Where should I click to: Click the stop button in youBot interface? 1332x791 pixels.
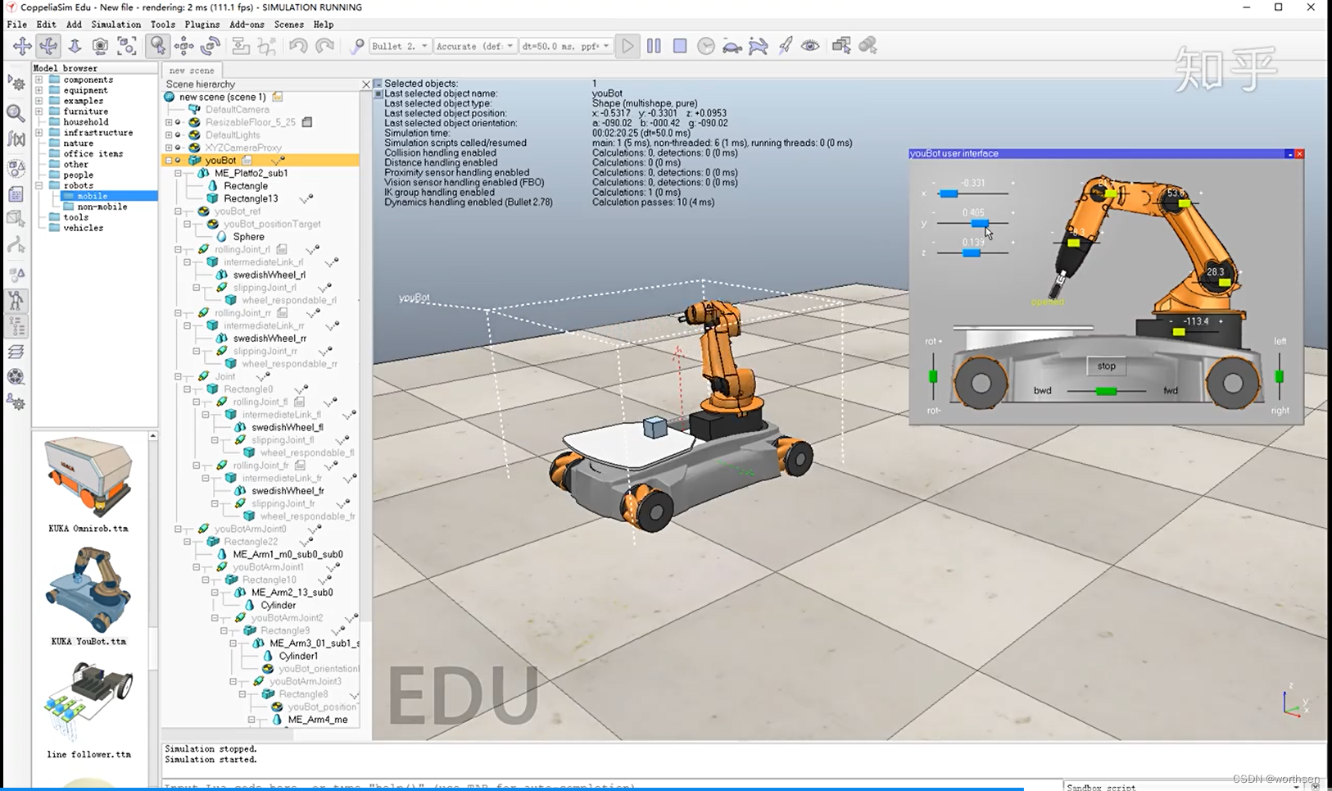pos(1106,366)
